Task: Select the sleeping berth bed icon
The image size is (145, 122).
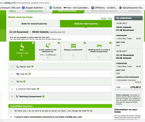Action: pos(99,46)
